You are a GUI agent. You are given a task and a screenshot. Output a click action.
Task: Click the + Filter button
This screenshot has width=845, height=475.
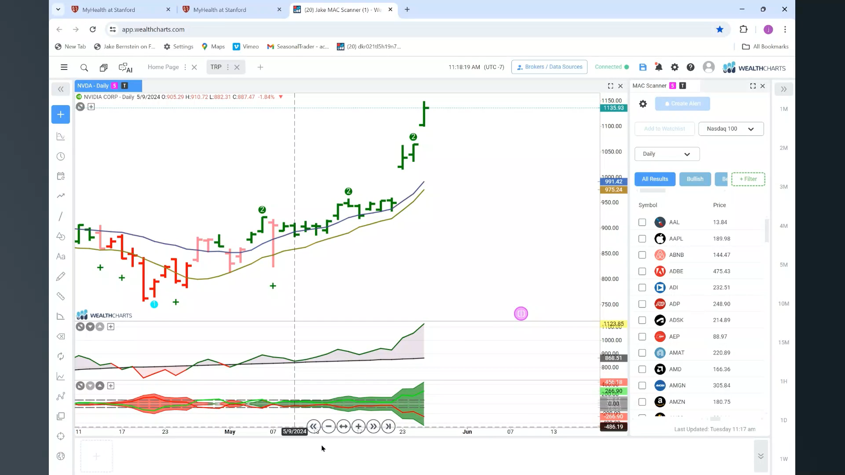[748, 179]
